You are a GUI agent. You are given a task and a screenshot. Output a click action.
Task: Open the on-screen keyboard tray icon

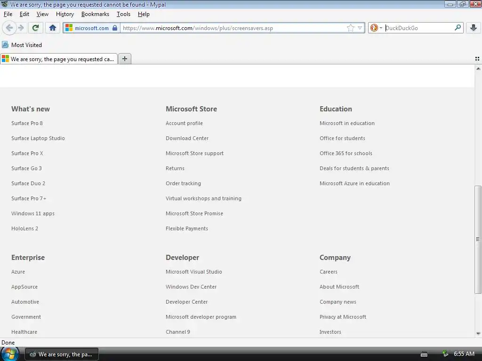coord(424,354)
